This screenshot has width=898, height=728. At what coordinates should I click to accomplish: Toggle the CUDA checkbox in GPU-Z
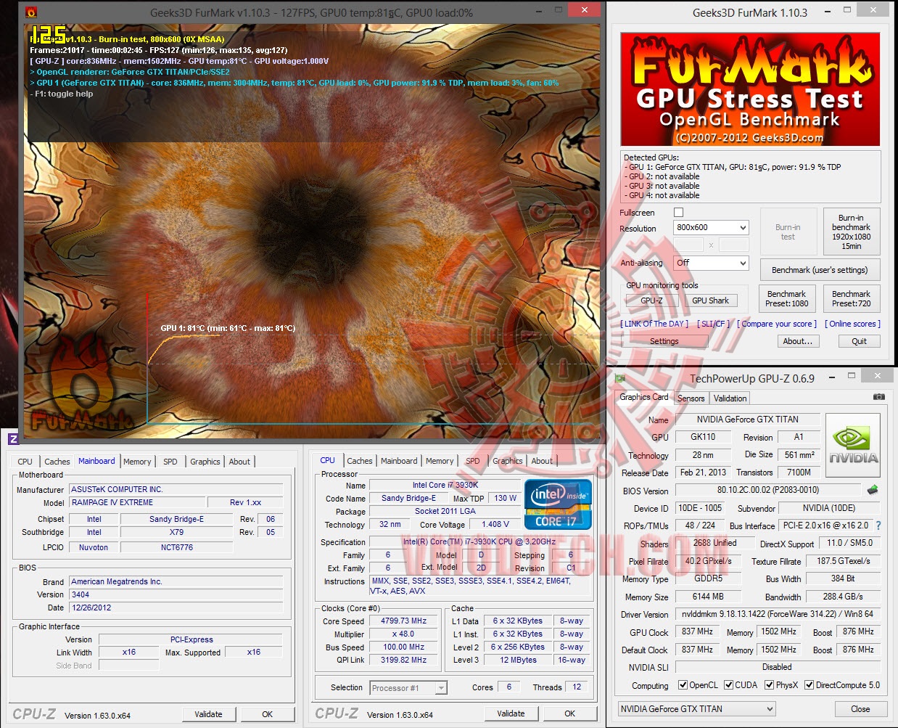point(728,685)
